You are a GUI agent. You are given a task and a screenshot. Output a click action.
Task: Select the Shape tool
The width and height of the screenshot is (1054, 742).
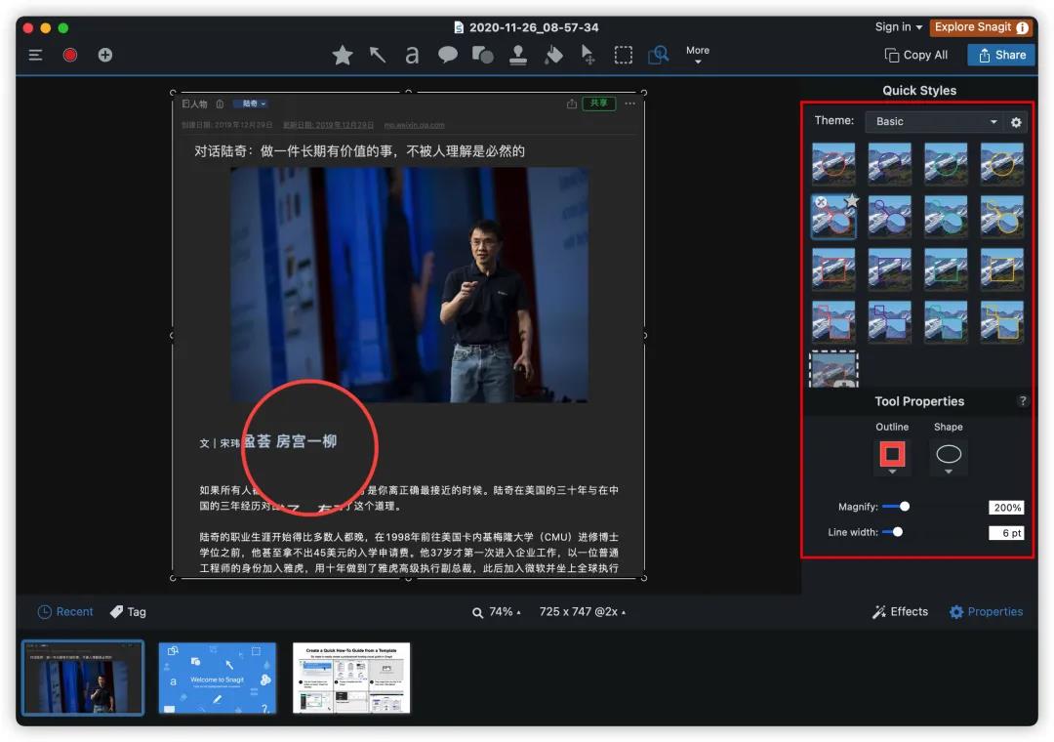click(x=481, y=55)
